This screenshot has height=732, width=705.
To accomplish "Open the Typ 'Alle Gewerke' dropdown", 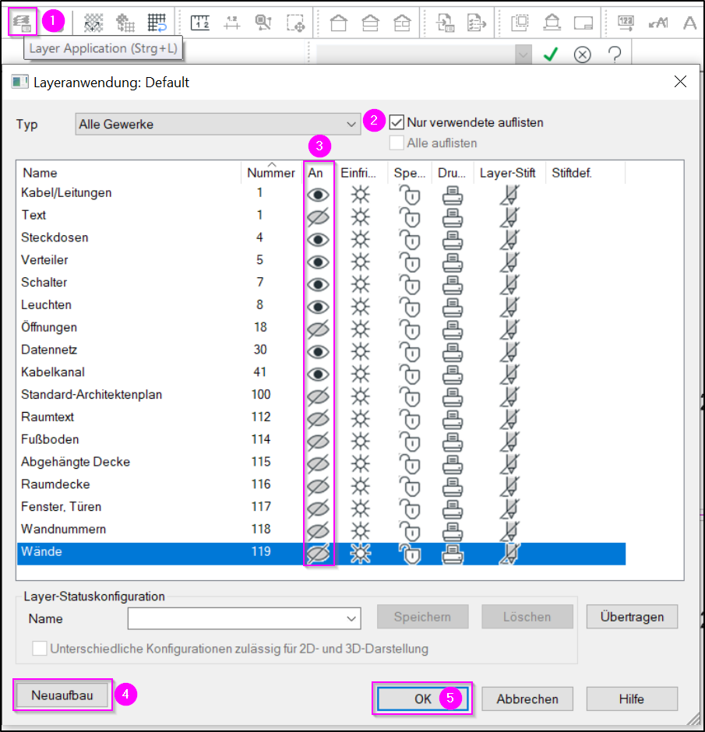I will pyautogui.click(x=218, y=124).
